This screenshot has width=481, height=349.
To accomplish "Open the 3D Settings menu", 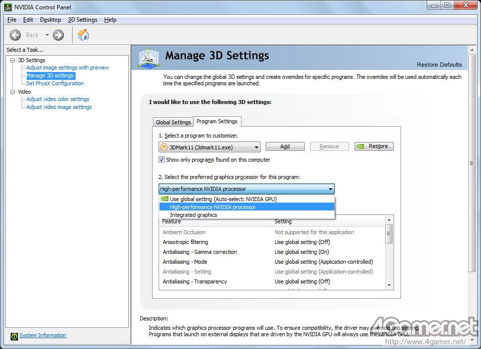I will pos(82,20).
